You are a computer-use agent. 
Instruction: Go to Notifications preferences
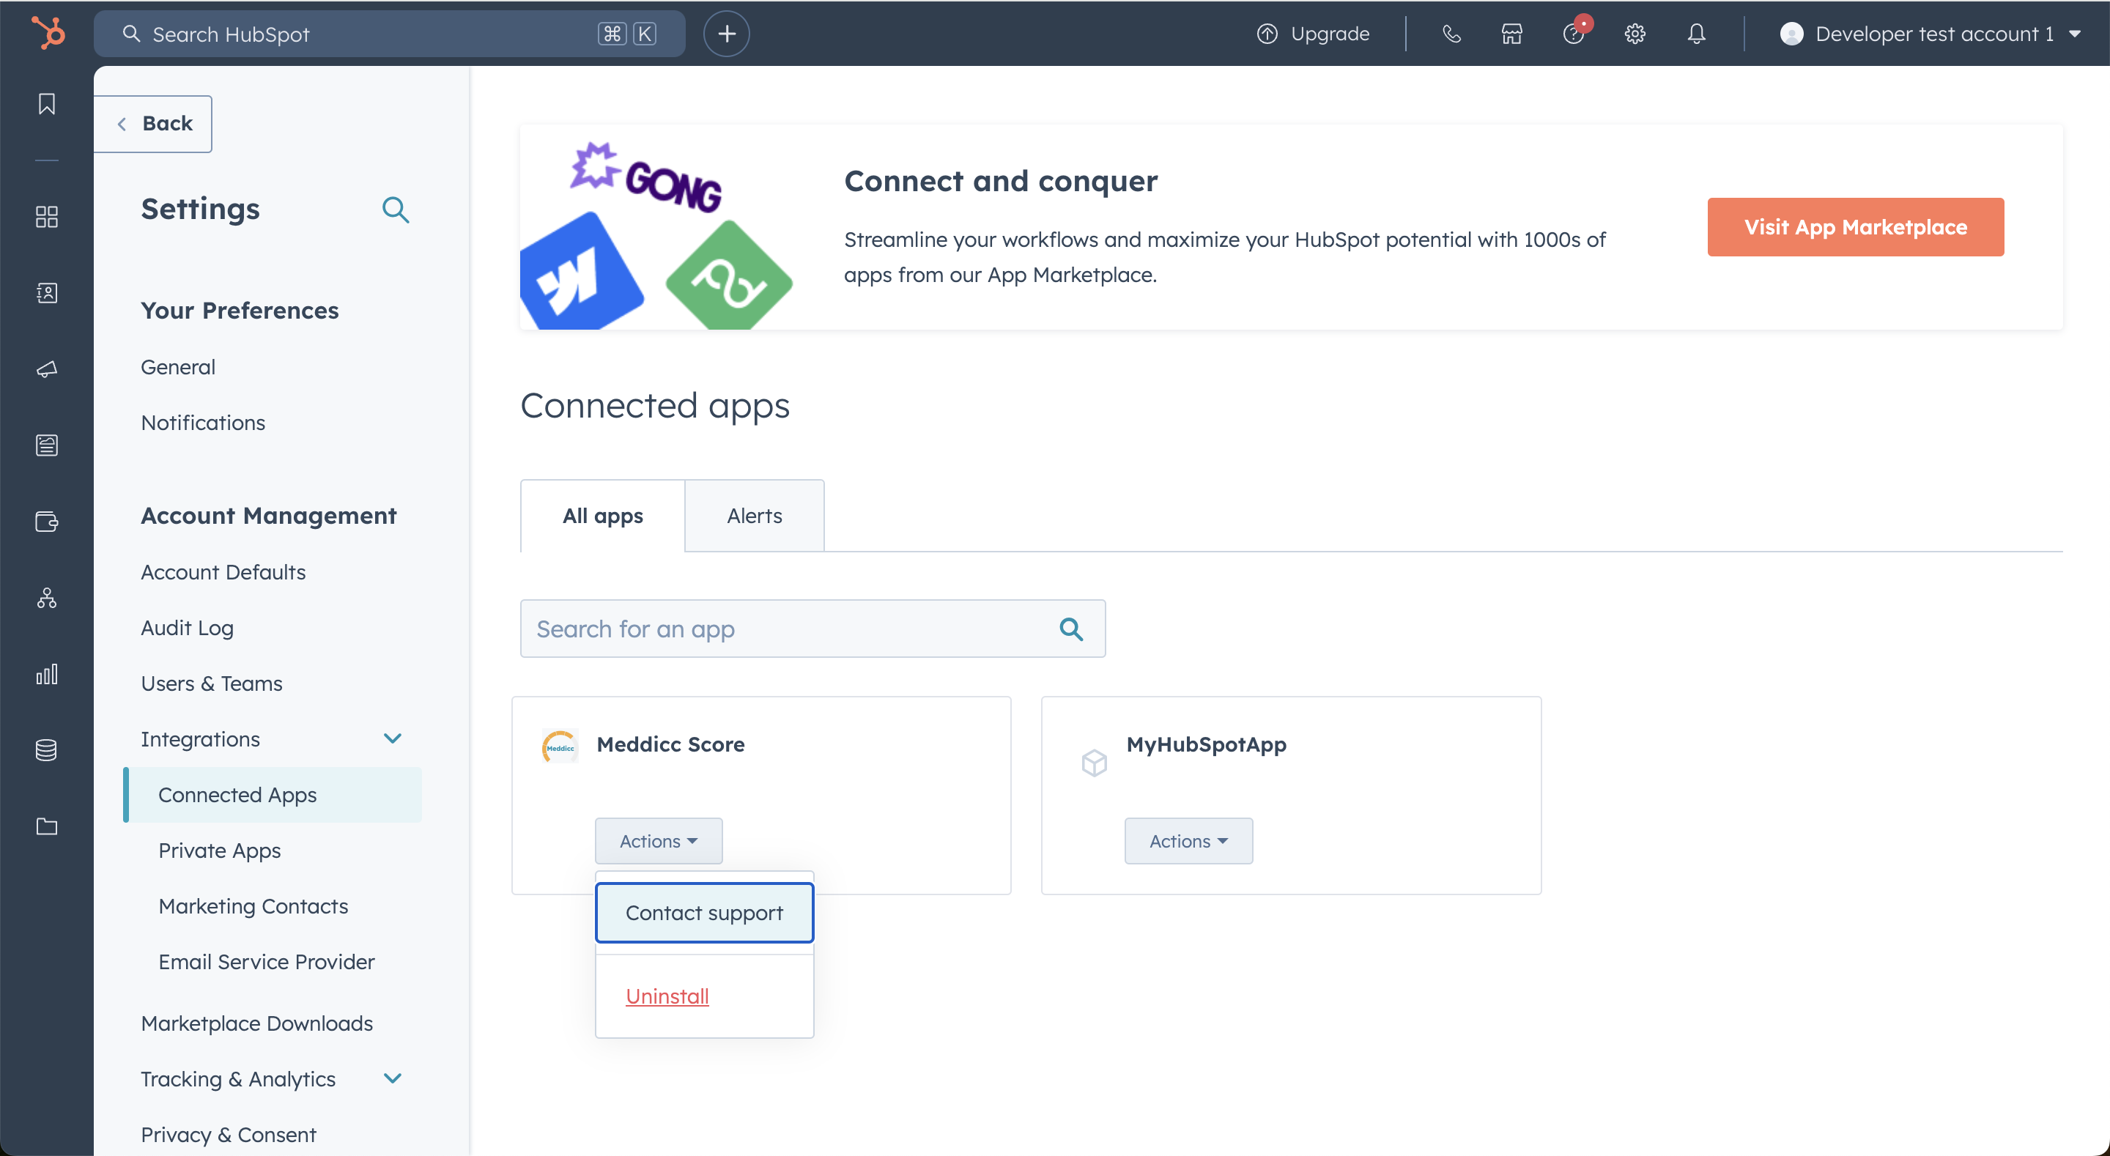coord(203,423)
